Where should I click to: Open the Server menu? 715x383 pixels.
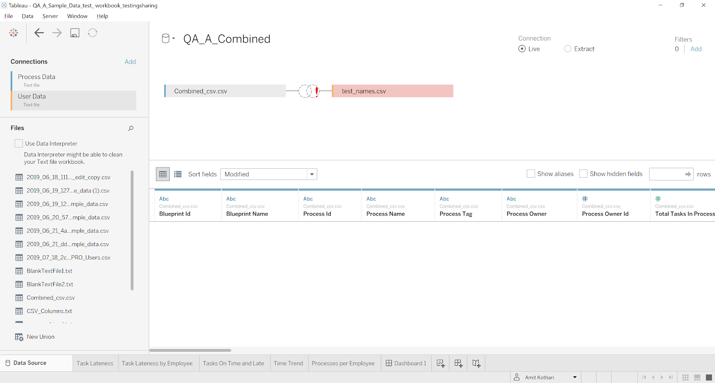(50, 16)
